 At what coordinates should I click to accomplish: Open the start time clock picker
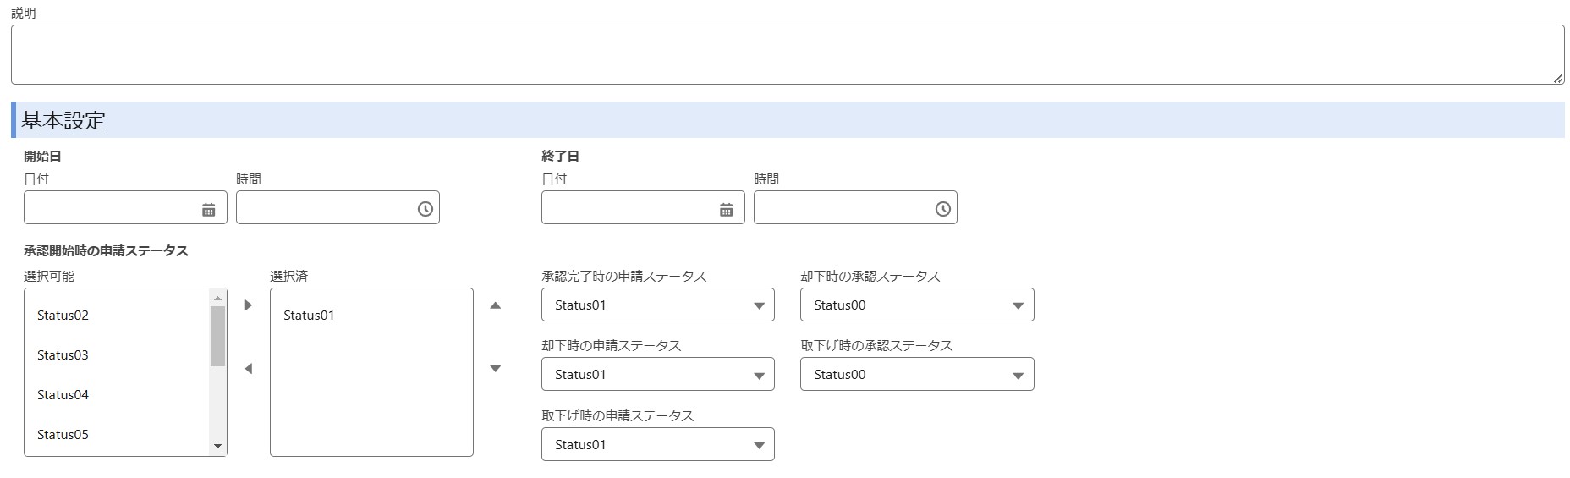click(425, 209)
